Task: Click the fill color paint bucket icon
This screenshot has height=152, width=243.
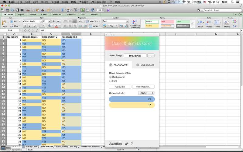Action: [x=49, y=26]
